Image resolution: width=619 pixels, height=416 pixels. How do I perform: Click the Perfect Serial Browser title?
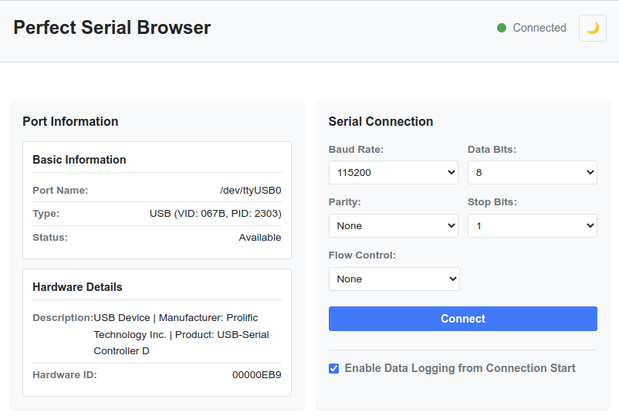coord(112,28)
